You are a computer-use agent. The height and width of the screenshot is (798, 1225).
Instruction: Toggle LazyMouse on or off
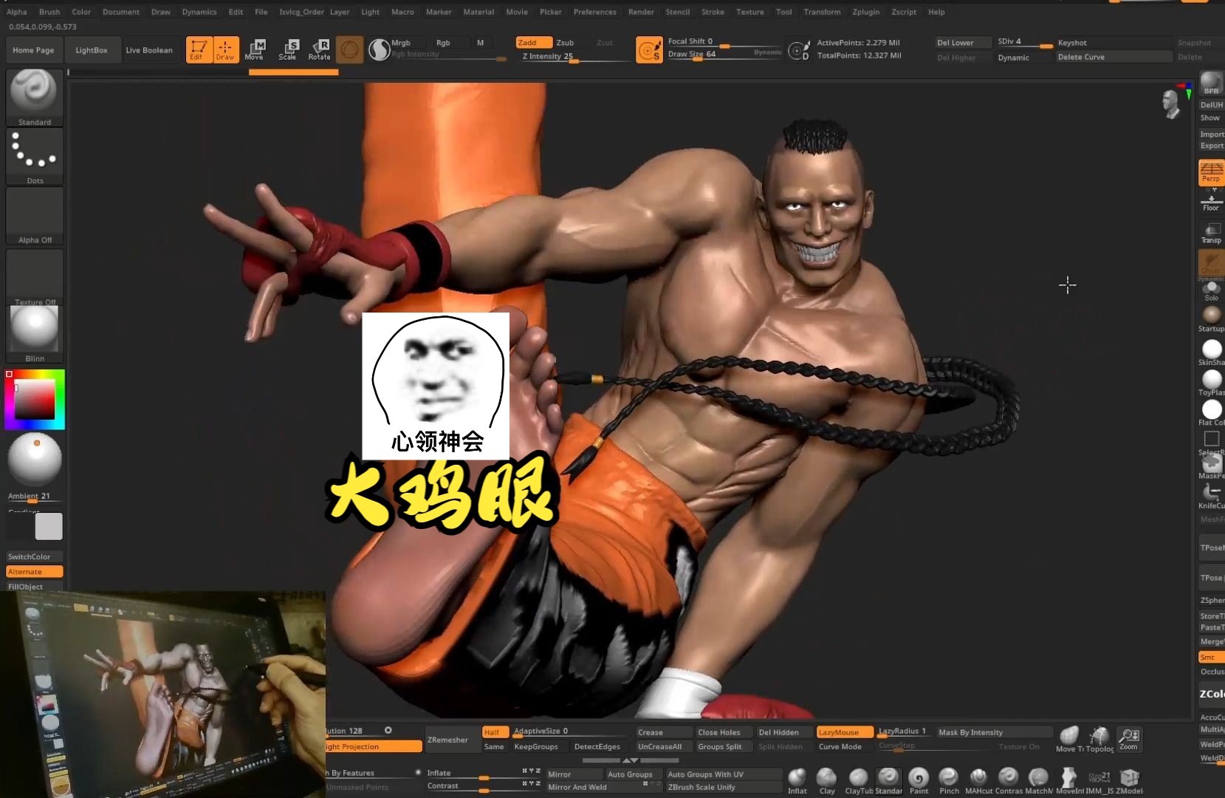[844, 732]
